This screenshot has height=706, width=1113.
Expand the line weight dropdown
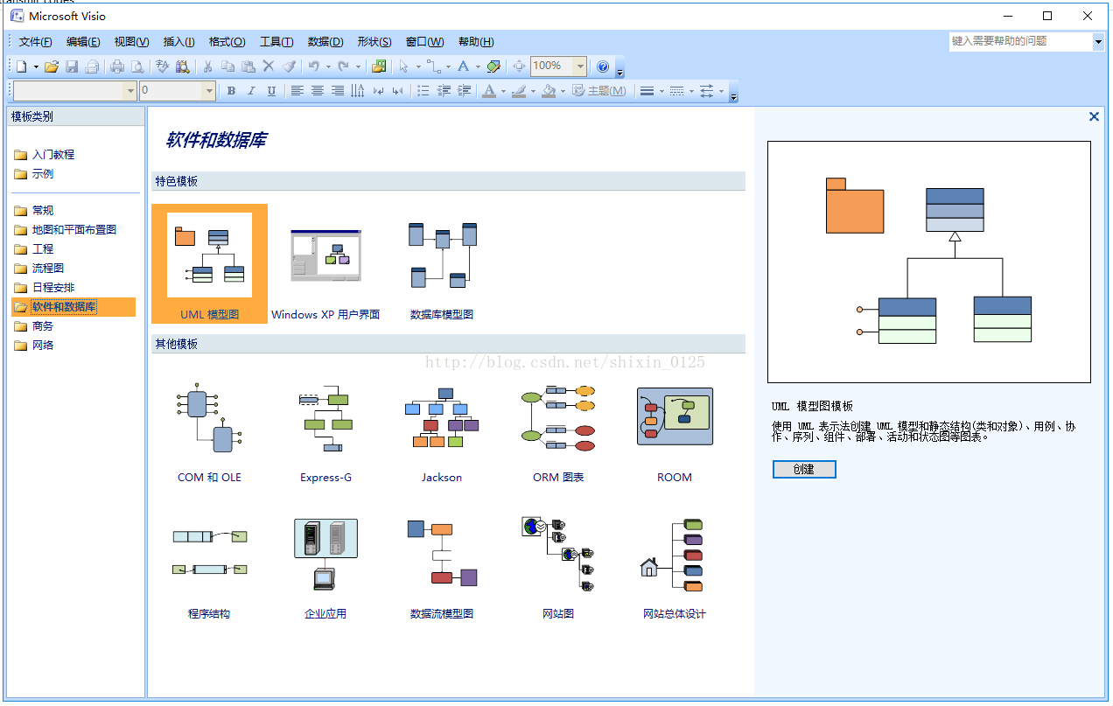pyautogui.click(x=661, y=91)
